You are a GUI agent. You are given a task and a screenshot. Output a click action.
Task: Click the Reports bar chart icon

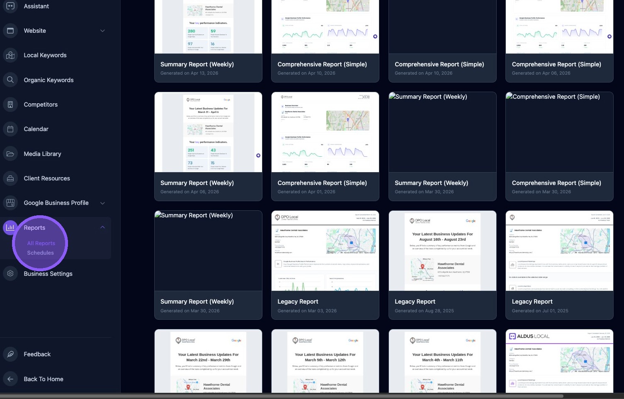[10, 227]
